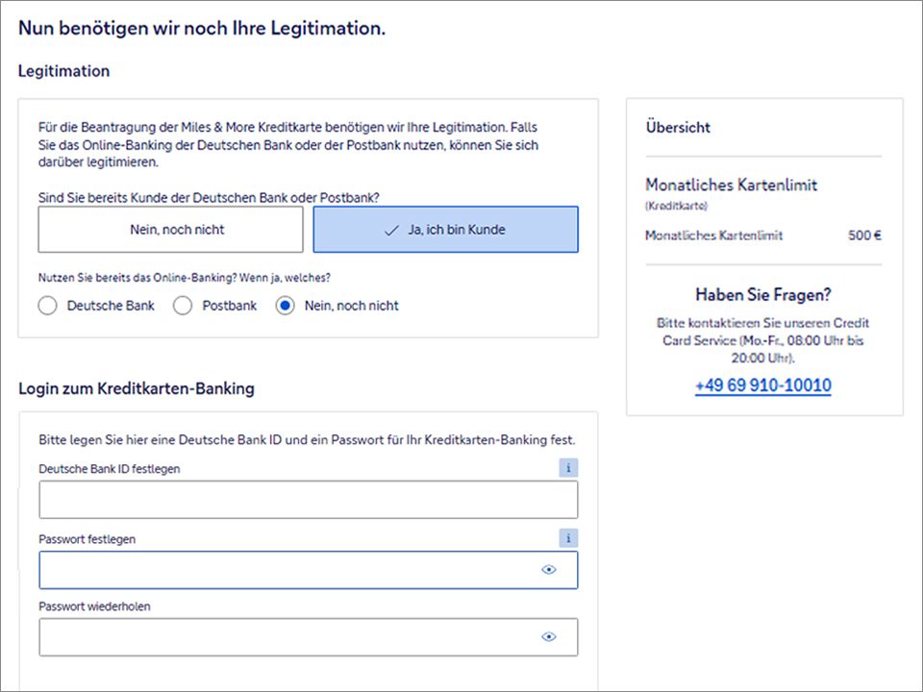Toggle the eye icon in Passwort wiederholen

click(x=549, y=636)
